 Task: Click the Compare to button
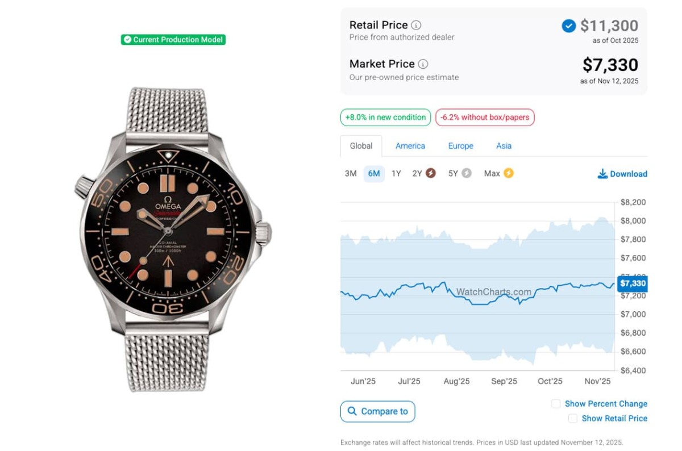coord(378,411)
